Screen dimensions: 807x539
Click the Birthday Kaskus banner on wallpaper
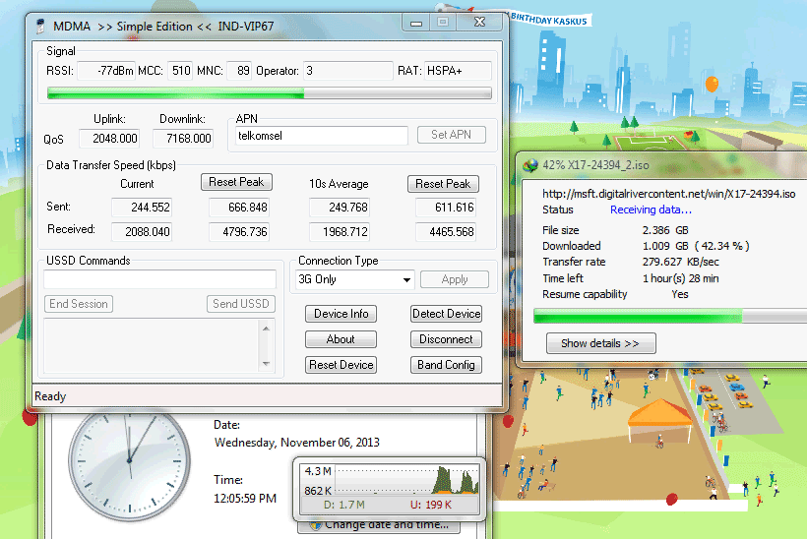click(548, 20)
